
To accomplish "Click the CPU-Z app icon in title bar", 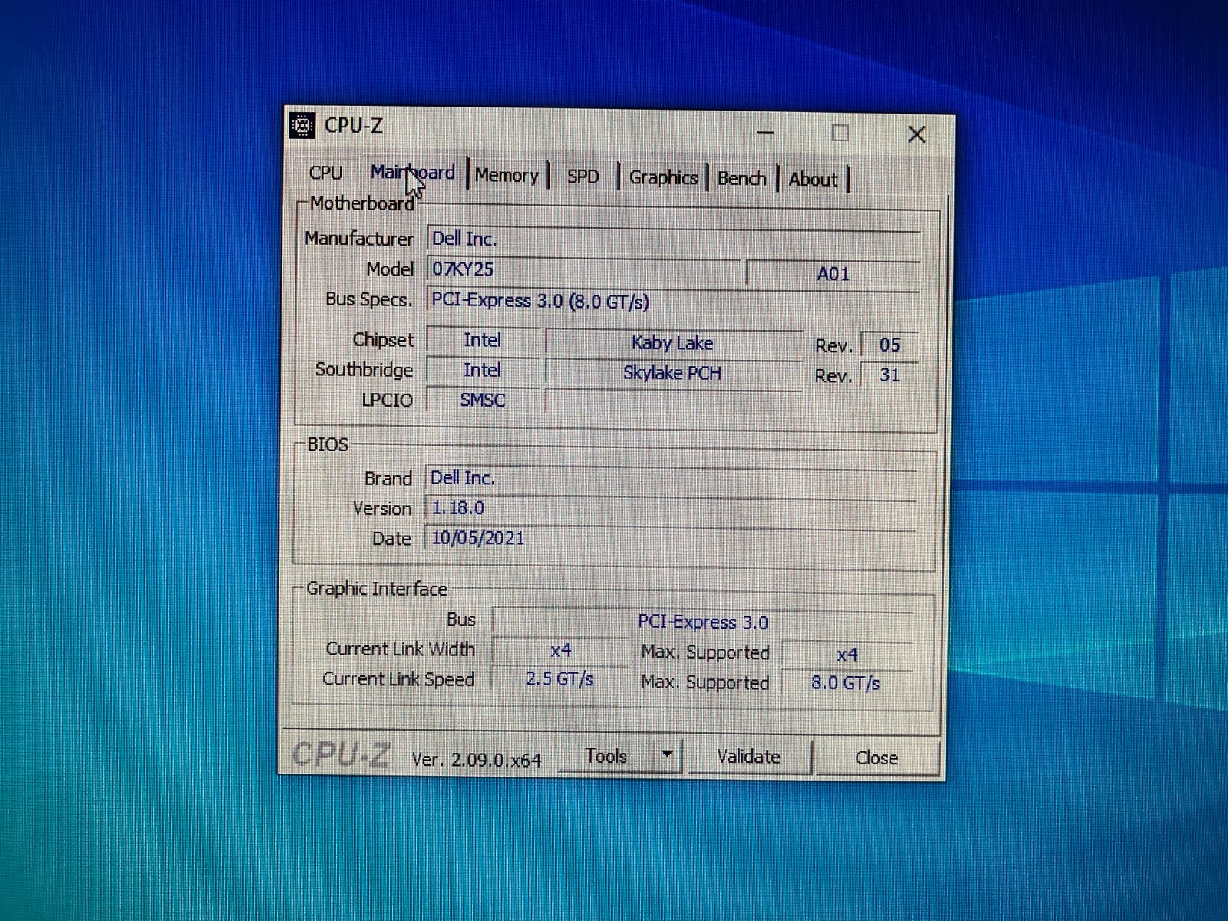I will click(302, 124).
